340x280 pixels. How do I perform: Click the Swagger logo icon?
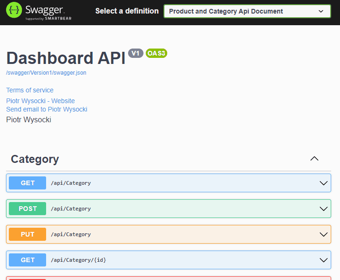pyautogui.click(x=14, y=10)
